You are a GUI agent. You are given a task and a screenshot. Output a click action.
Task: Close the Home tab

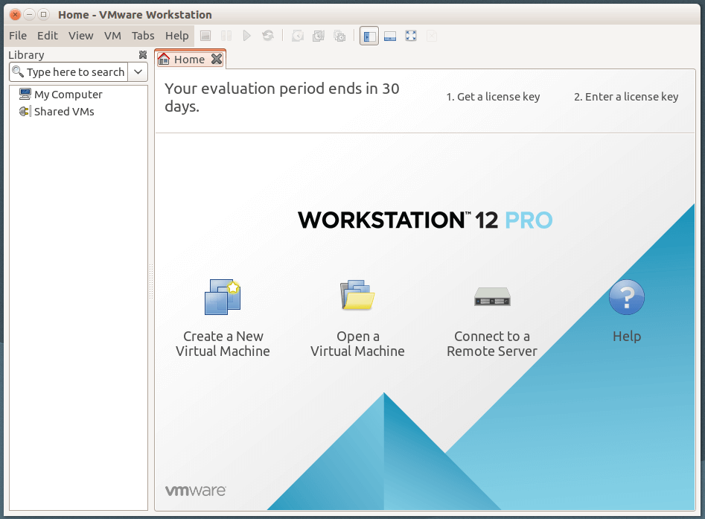click(x=216, y=59)
